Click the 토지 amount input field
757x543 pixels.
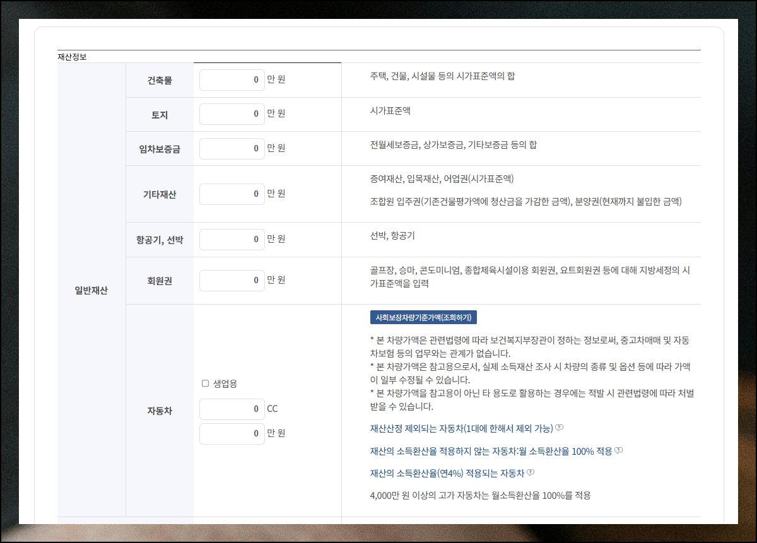click(x=232, y=114)
